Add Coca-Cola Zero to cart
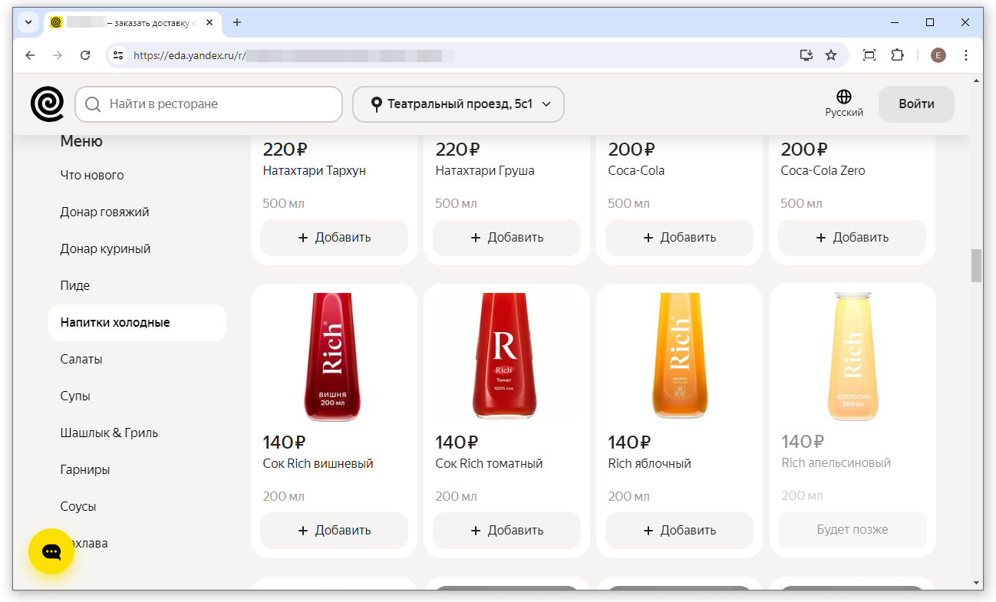Image resolution: width=996 pixels, height=602 pixels. (852, 238)
